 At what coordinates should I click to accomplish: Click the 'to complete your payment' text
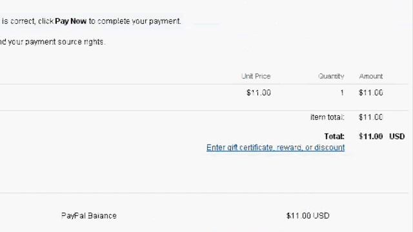(135, 21)
